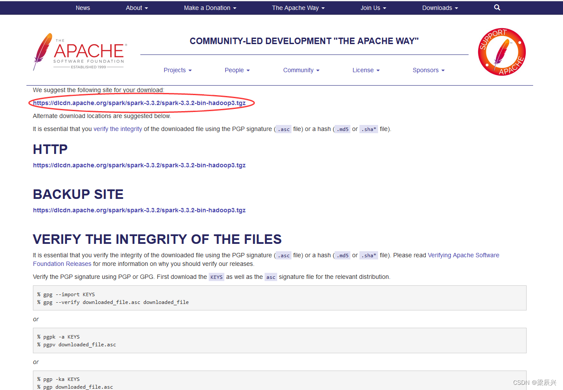Open the search magnifier icon

click(497, 7)
